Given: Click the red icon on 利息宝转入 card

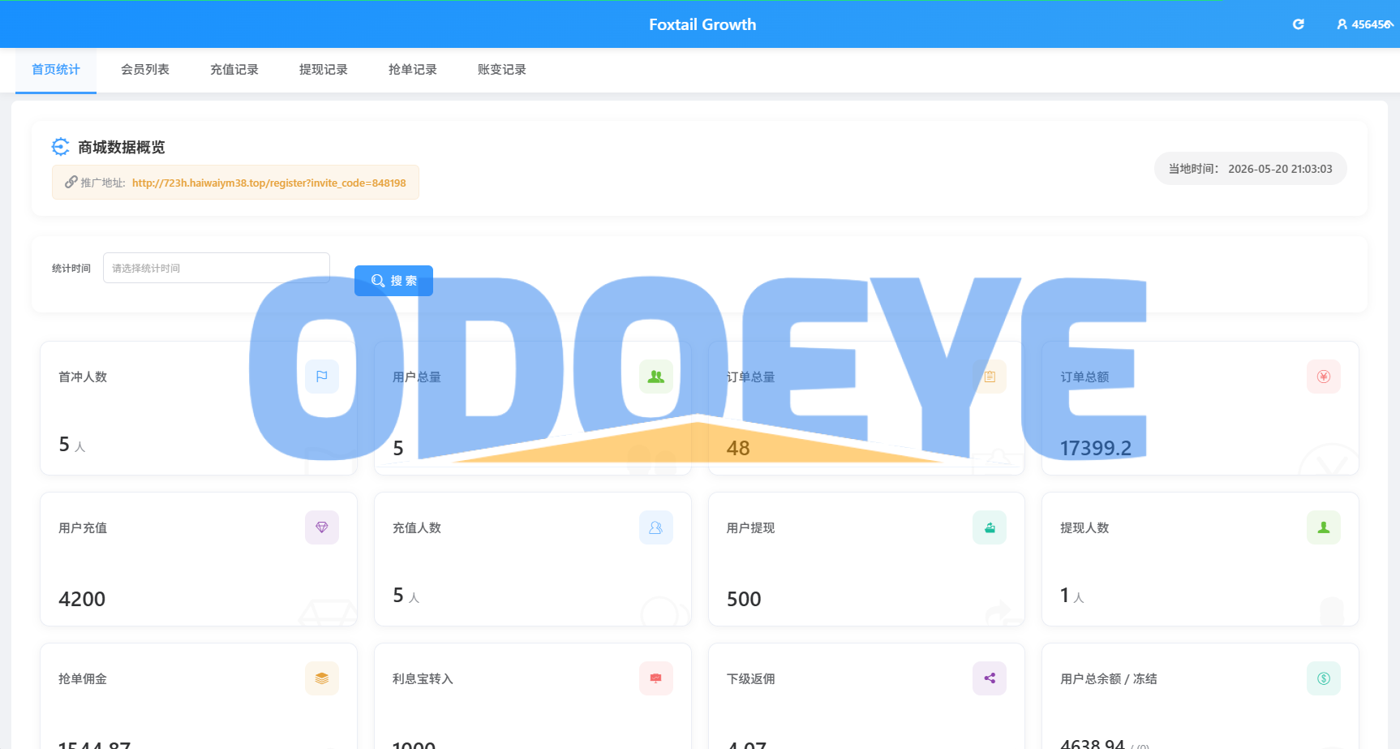Looking at the screenshot, I should tap(656, 678).
